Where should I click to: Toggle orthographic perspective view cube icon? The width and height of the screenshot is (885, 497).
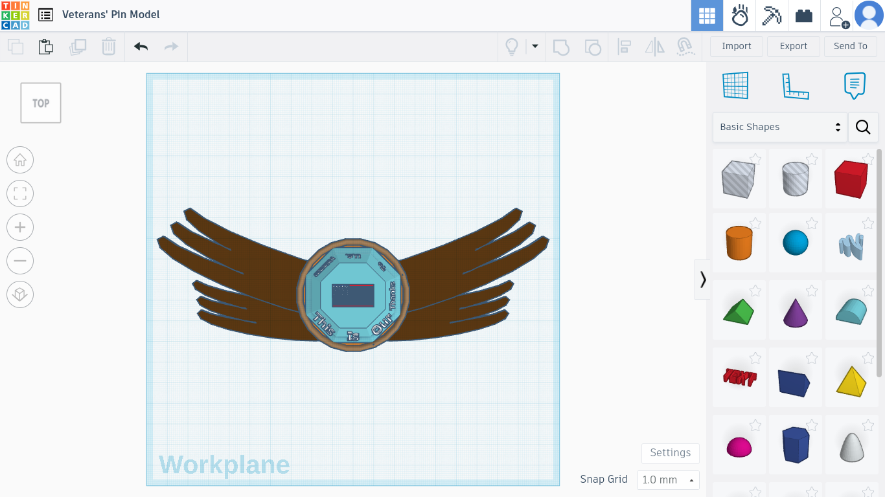click(x=20, y=294)
